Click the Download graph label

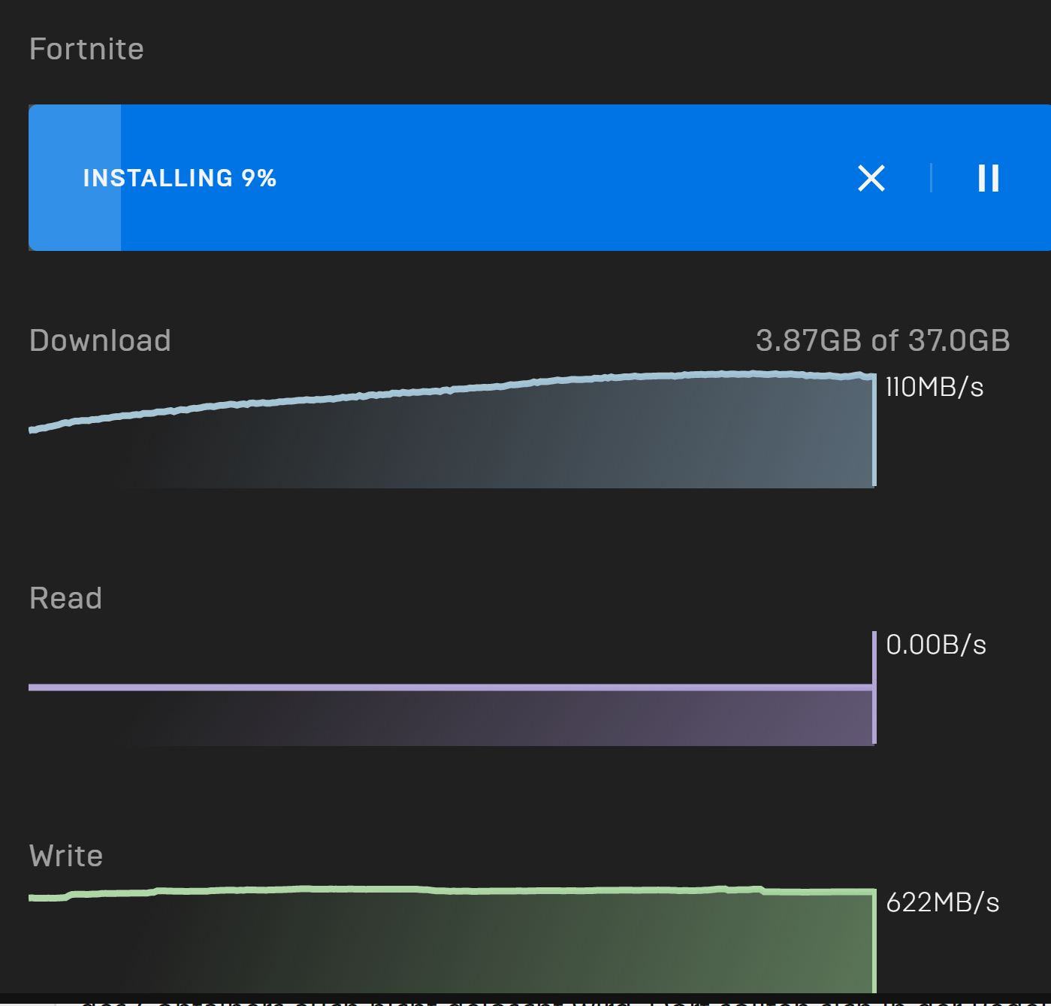coord(100,340)
